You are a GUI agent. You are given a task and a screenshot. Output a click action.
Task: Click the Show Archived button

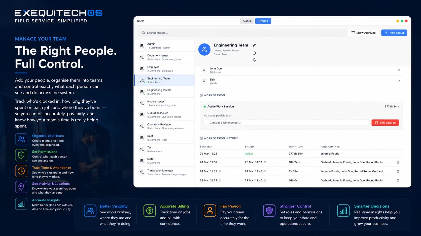pos(363,33)
